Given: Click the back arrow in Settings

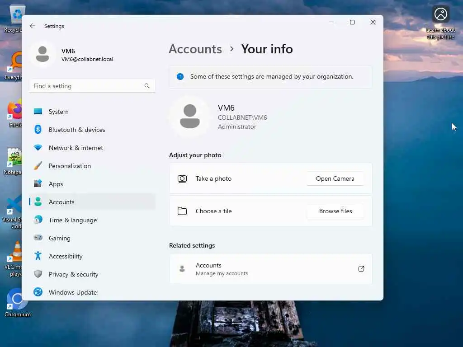Looking at the screenshot, I should click(33, 26).
